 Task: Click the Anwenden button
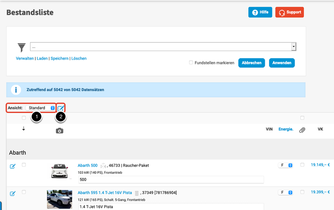click(282, 63)
